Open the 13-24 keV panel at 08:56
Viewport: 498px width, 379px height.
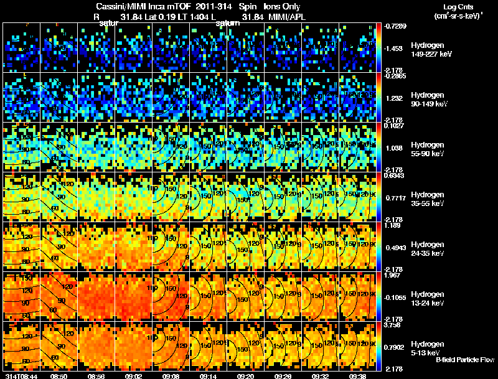(96, 297)
